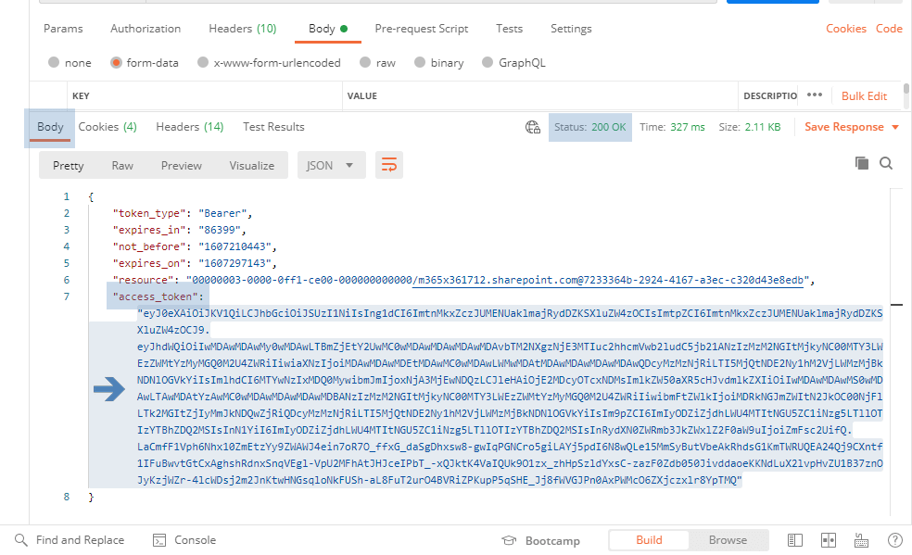Click Bulk Edit
This screenshot has width=912, height=555.
pos(864,95)
